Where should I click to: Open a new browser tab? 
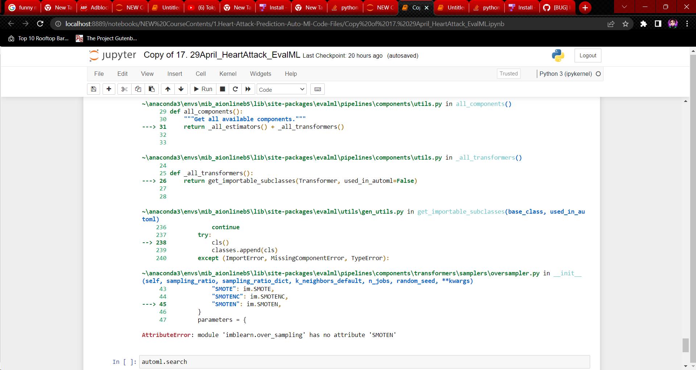coord(585,8)
